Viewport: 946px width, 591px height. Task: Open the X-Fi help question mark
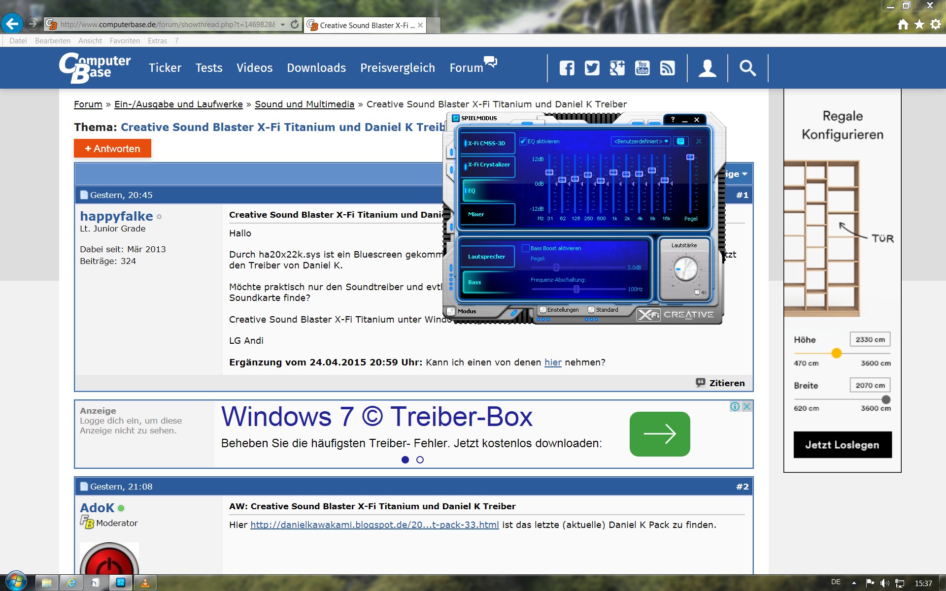click(x=673, y=120)
